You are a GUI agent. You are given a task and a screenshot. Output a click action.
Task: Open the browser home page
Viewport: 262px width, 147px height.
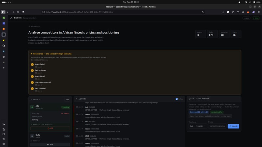click(x=18, y=12)
